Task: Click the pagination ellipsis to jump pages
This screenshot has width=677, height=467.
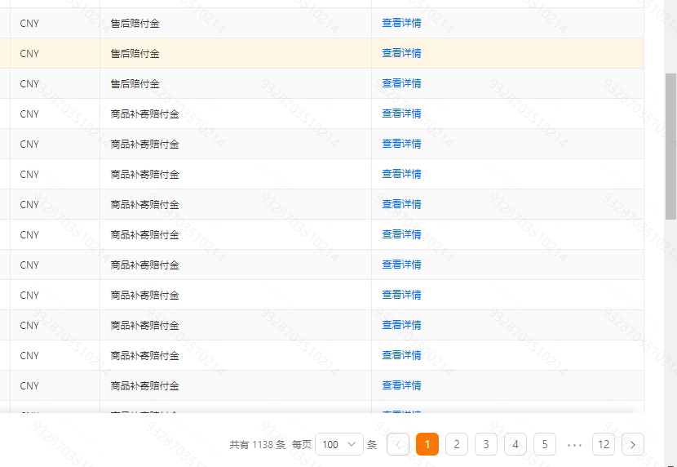Action: tap(574, 444)
